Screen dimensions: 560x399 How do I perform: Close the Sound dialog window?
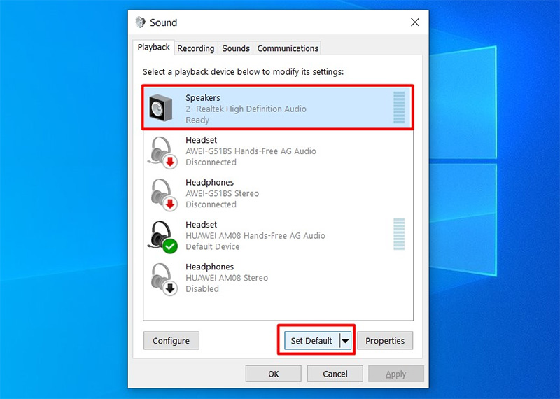414,22
